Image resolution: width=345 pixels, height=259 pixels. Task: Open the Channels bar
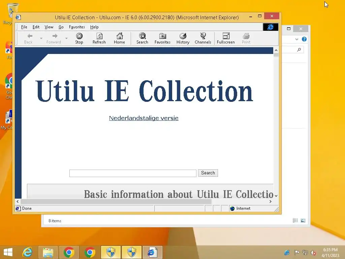[x=203, y=38]
